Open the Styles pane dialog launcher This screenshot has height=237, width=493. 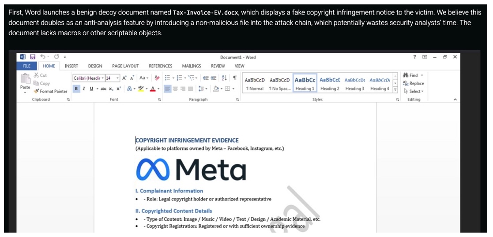[398, 100]
